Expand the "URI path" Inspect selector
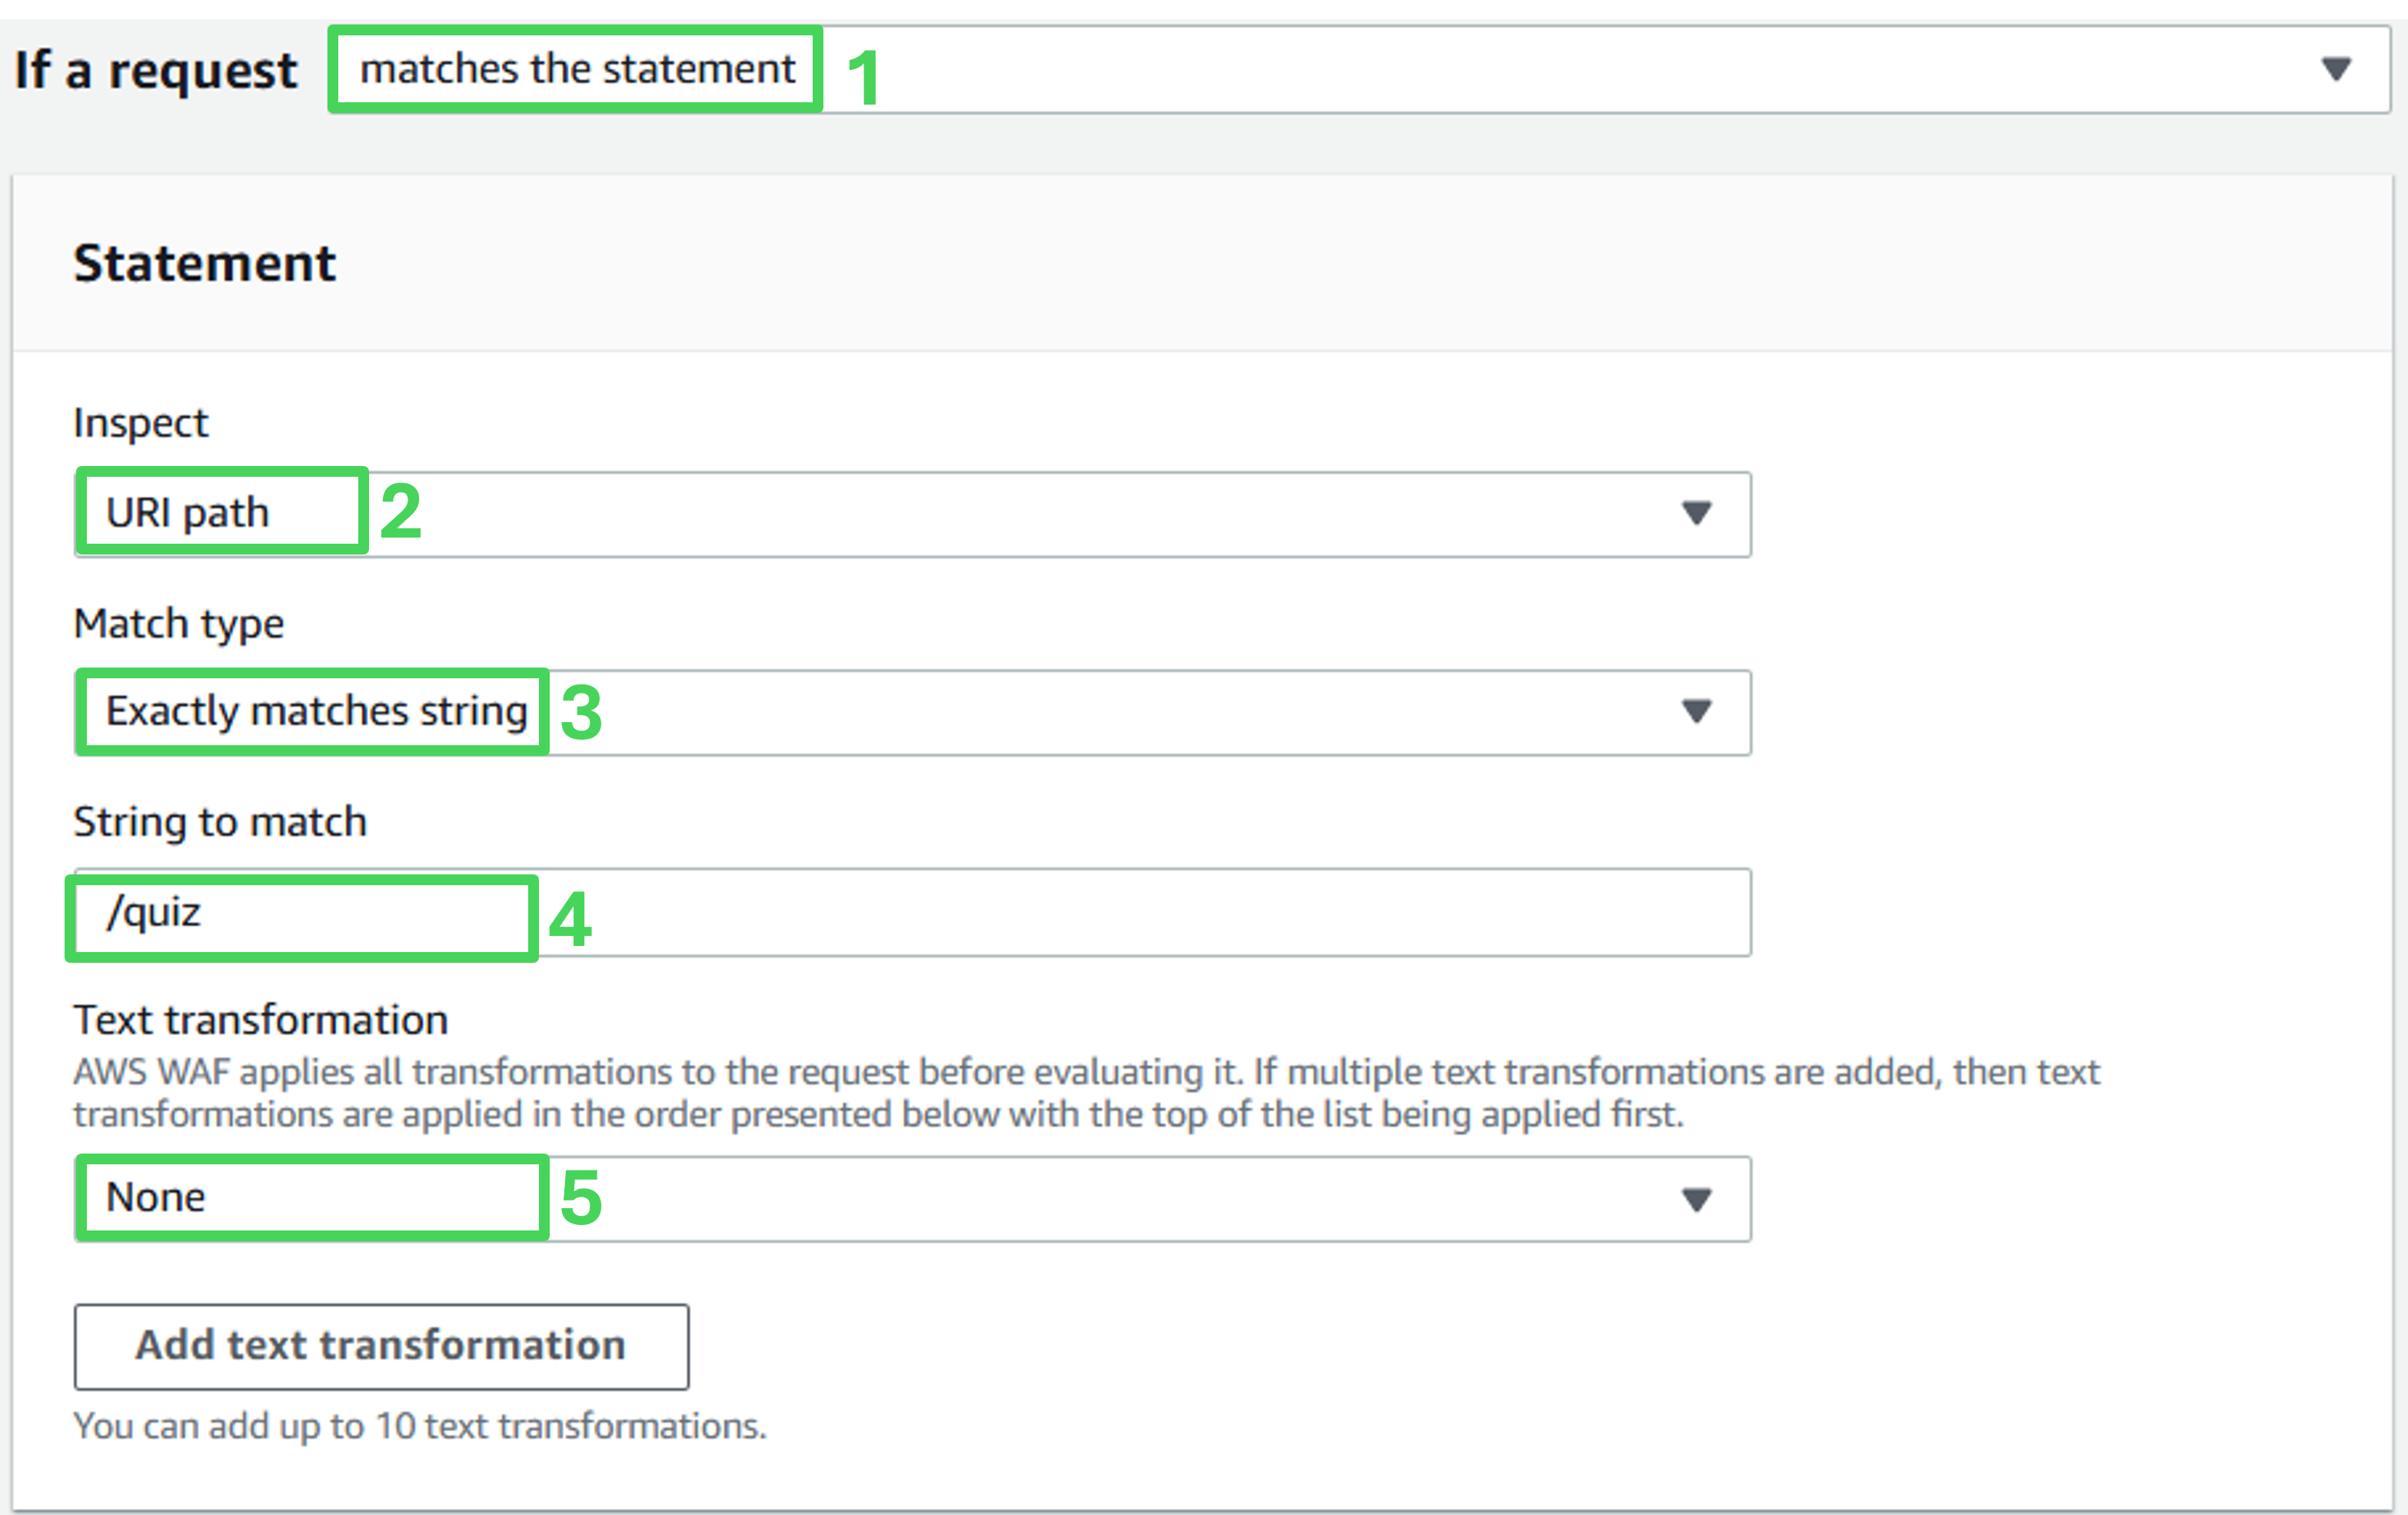 [x=900, y=513]
